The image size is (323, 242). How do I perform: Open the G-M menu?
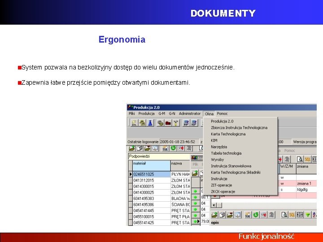click(x=161, y=113)
